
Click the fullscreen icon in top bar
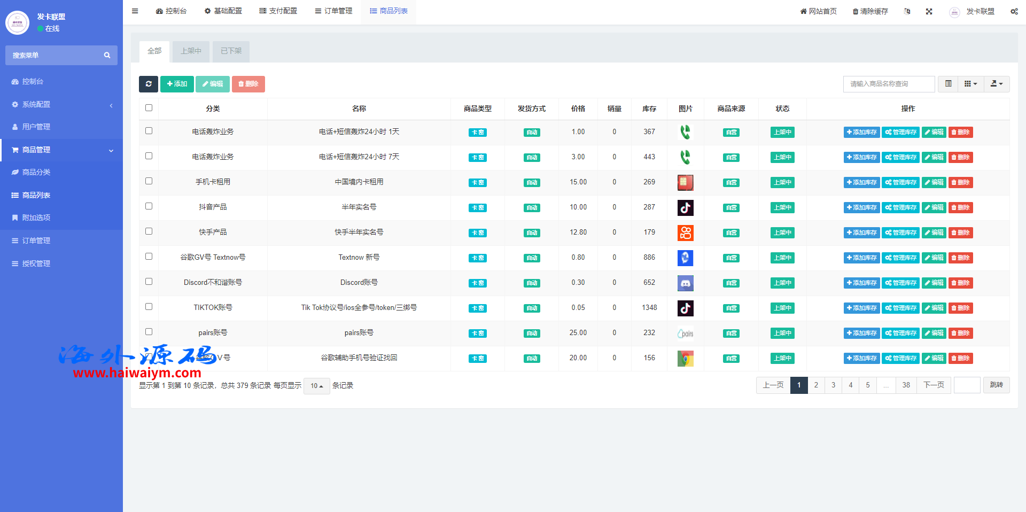929,11
